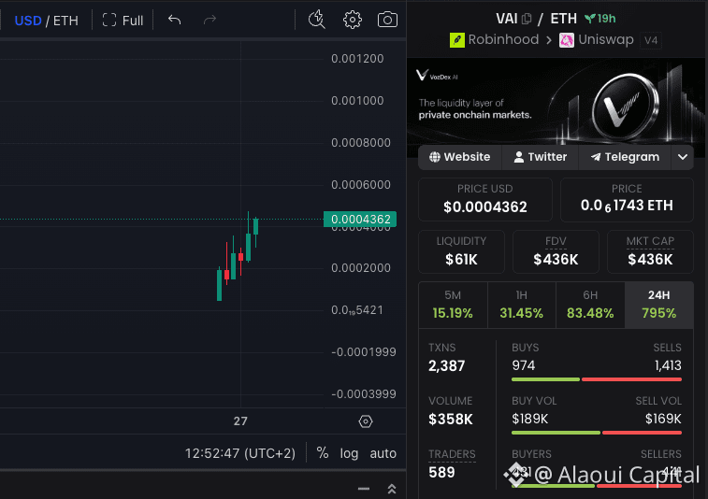The height and width of the screenshot is (499, 708).
Task: Click the VOLUME value $358K
Action: click(x=451, y=420)
